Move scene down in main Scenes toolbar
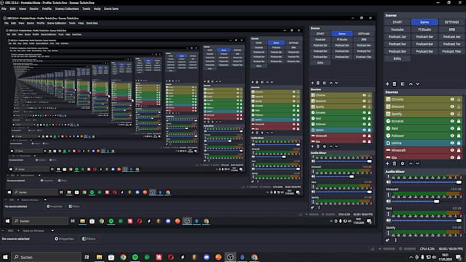 [417, 84]
